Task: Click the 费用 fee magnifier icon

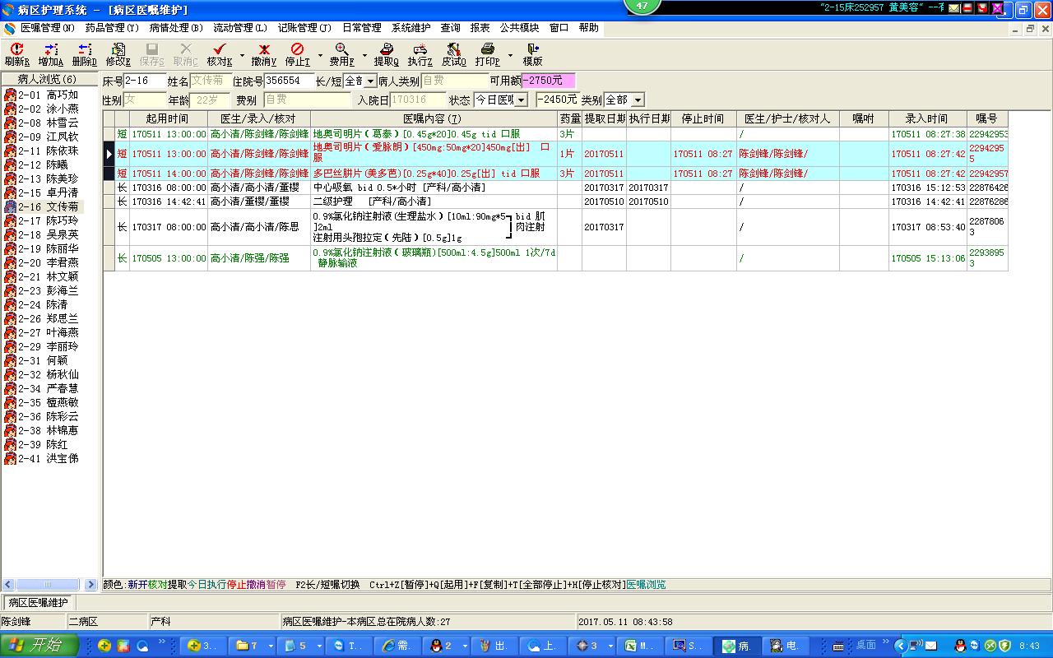Action: pyautogui.click(x=341, y=49)
